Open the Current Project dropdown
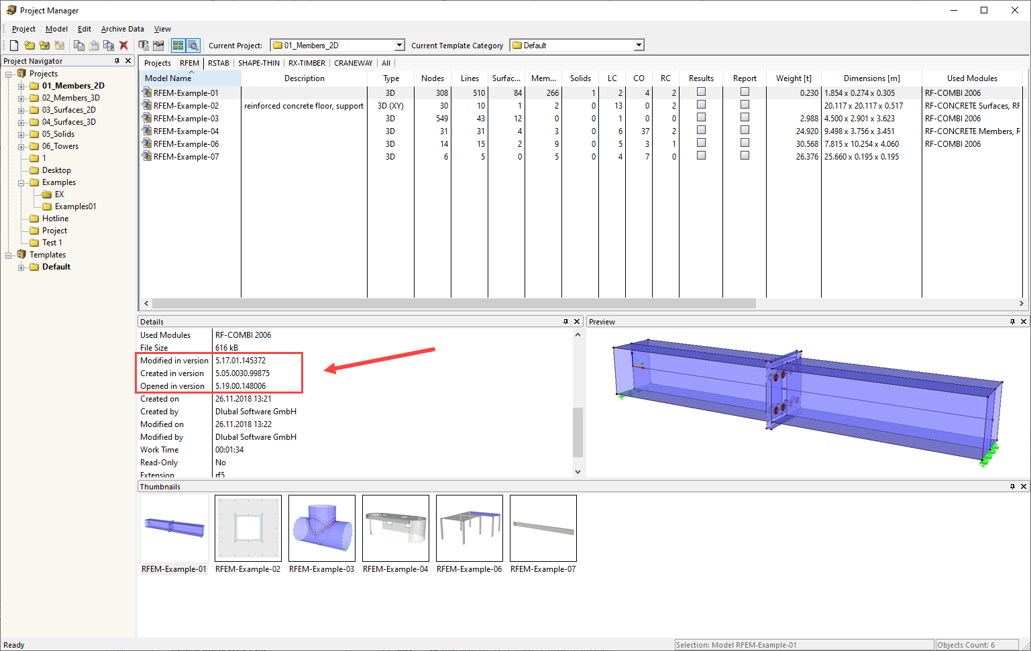This screenshot has width=1031, height=651. [399, 46]
